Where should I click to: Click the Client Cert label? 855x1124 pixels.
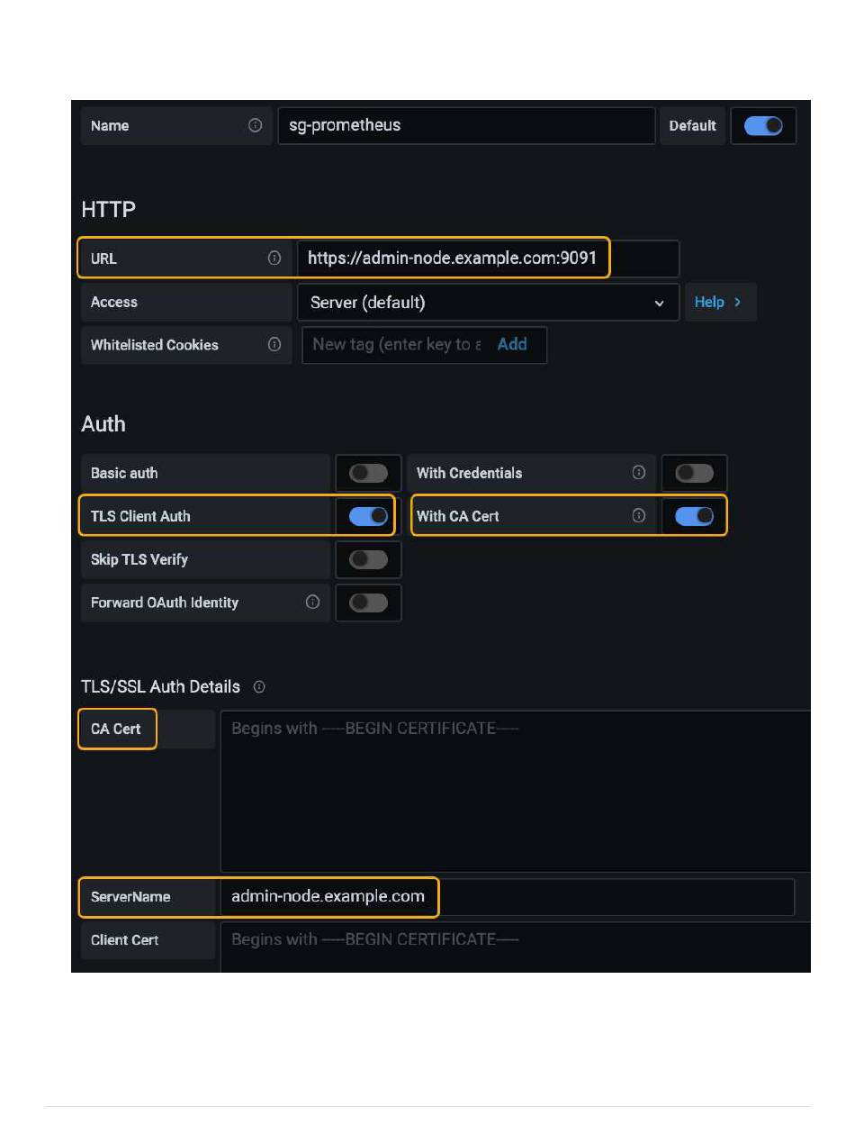tap(125, 940)
